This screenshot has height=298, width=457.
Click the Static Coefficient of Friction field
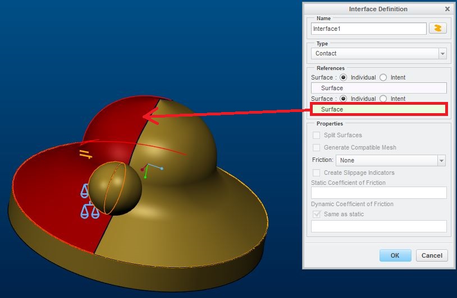coord(379,193)
